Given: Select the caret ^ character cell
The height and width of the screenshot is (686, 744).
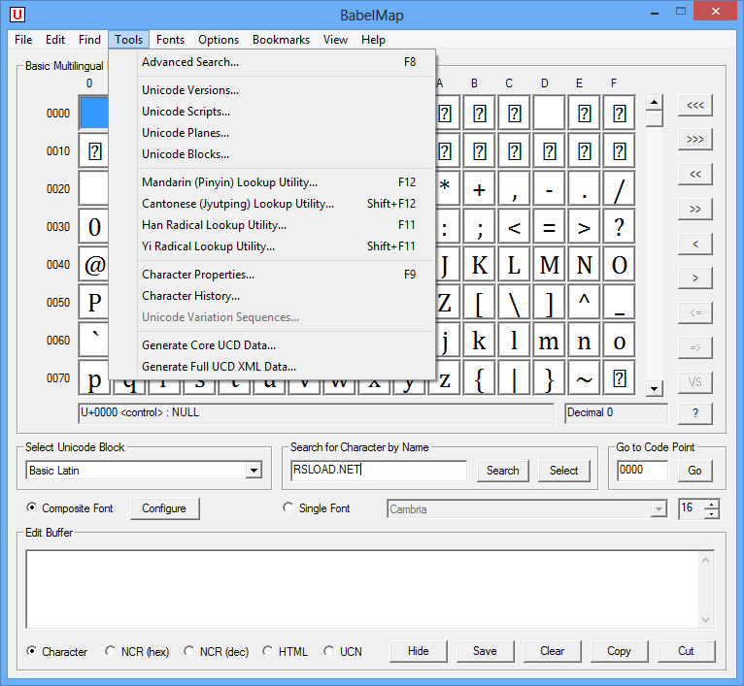Looking at the screenshot, I should click(584, 303).
